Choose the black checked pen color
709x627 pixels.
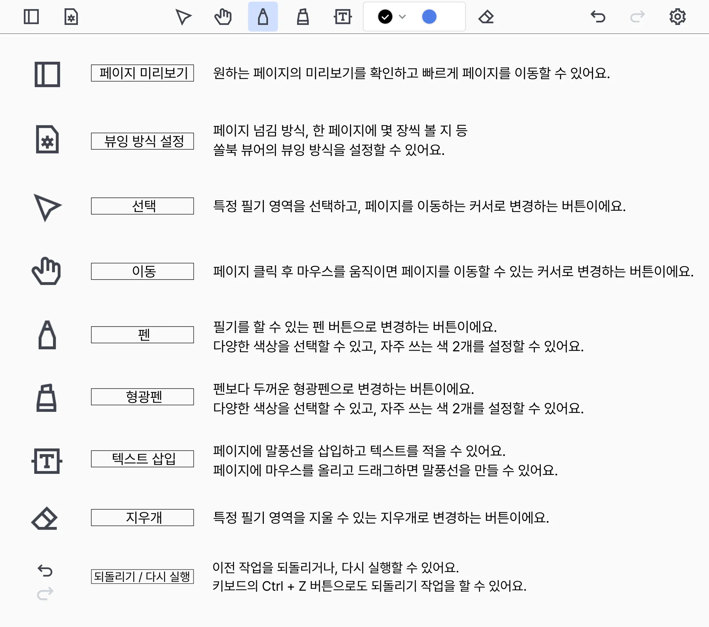(x=385, y=17)
